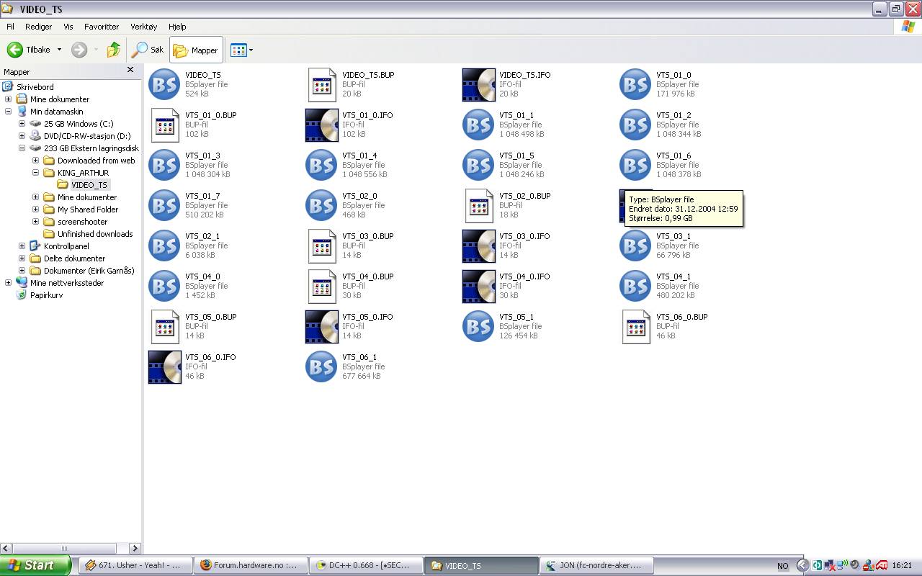Select the VTS_01_3 BSplayer icon
This screenshot has height=576, width=922.
pyautogui.click(x=164, y=166)
